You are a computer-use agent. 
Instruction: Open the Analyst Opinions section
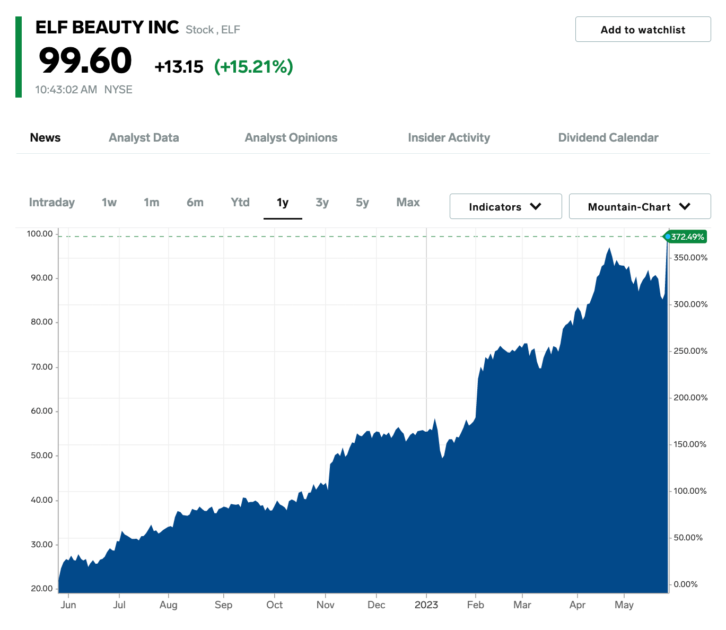coord(291,137)
